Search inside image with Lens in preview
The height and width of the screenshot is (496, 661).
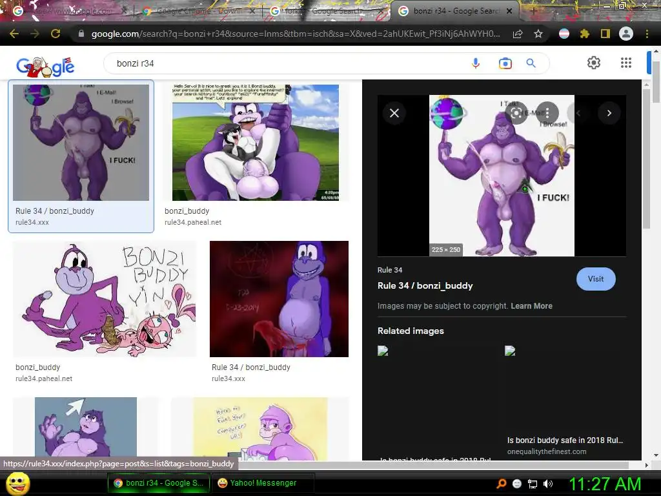tap(516, 112)
